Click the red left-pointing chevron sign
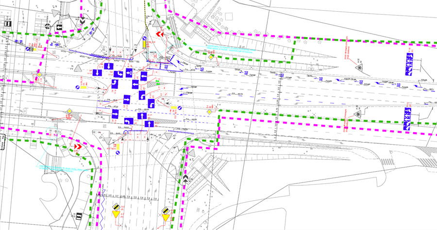The image size is (437, 230). coord(159,35)
